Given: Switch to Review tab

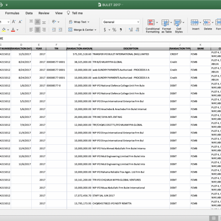Looking at the screenshot, I should point(44,13).
